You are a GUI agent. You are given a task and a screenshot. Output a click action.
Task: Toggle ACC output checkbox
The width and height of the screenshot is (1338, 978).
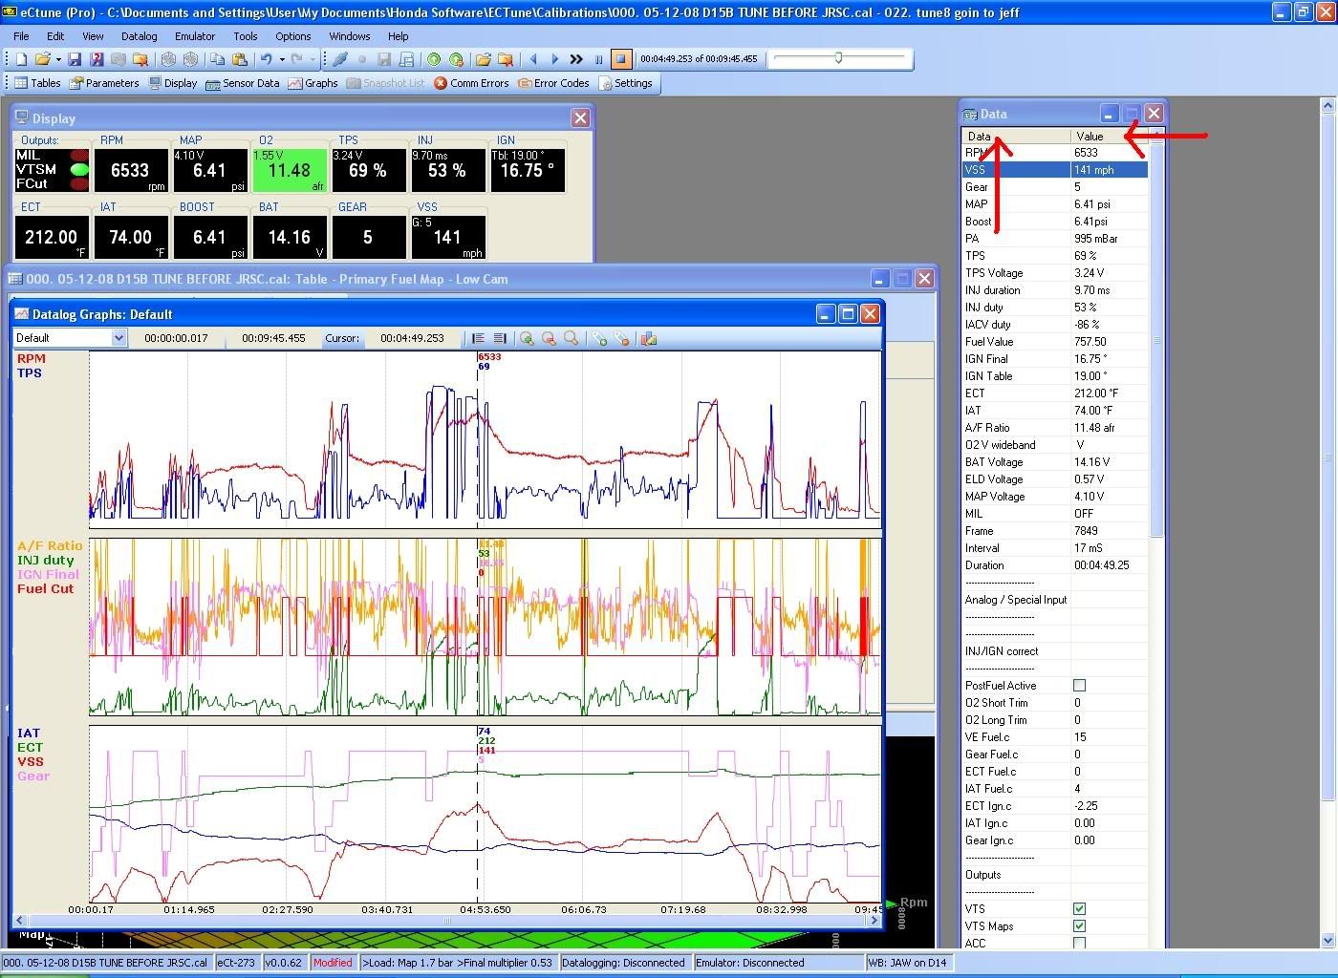click(1079, 944)
